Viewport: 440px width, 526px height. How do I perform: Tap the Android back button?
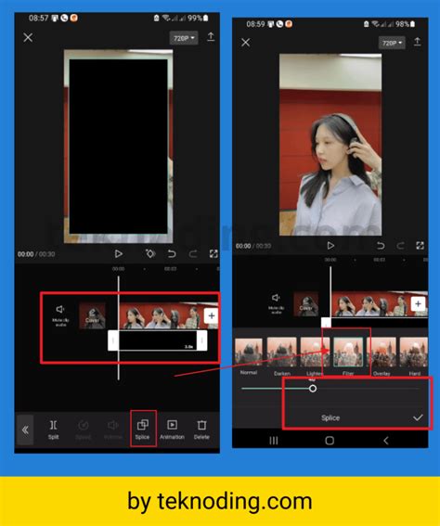(385, 441)
